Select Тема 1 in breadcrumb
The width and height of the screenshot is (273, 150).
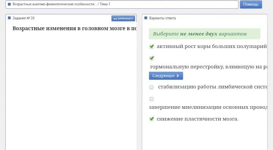[x=105, y=4]
